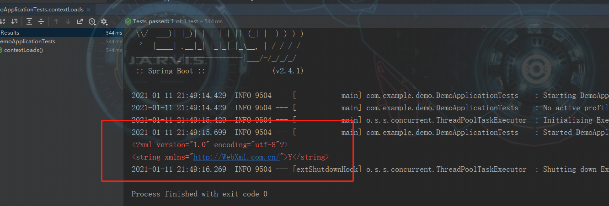Click 544 ms duration of contextLoads() row
609x206 pixels.
tap(114, 50)
